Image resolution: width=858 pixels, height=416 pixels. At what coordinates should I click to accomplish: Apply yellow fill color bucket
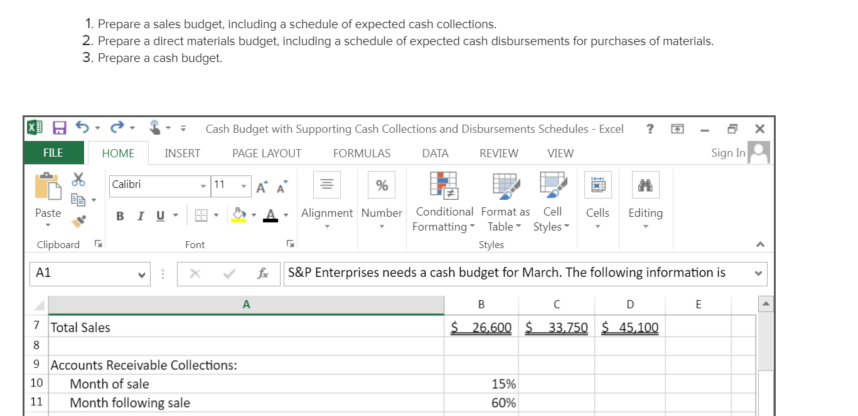point(239,216)
